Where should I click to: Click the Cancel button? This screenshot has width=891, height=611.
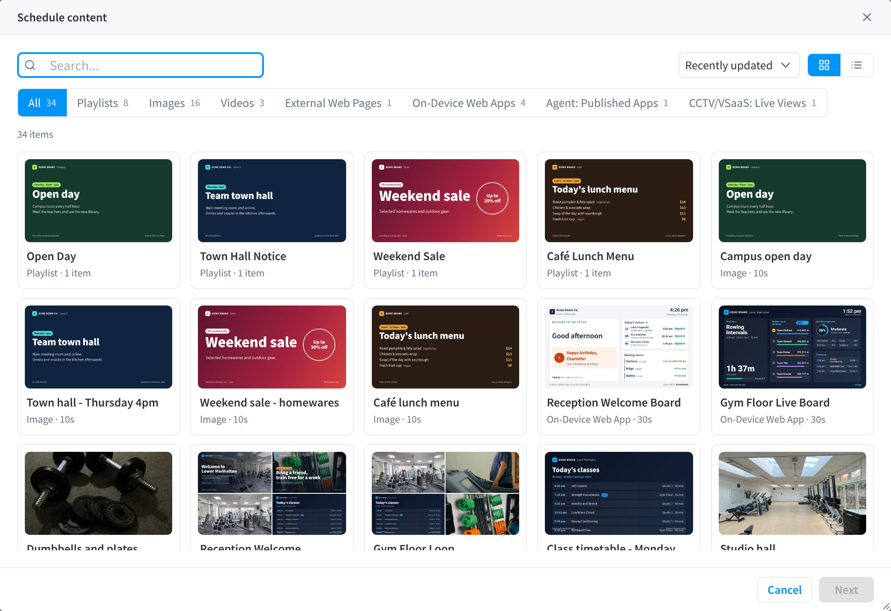click(784, 590)
